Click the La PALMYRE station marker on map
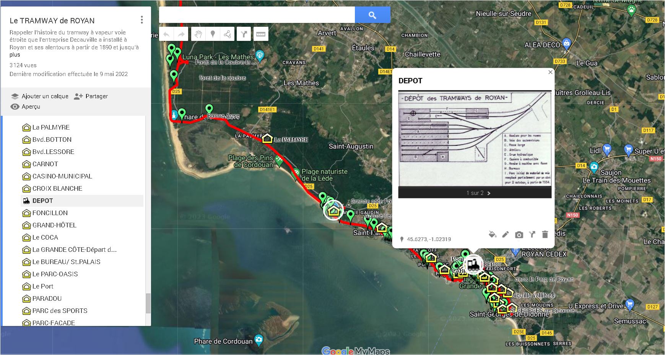 click(267, 138)
